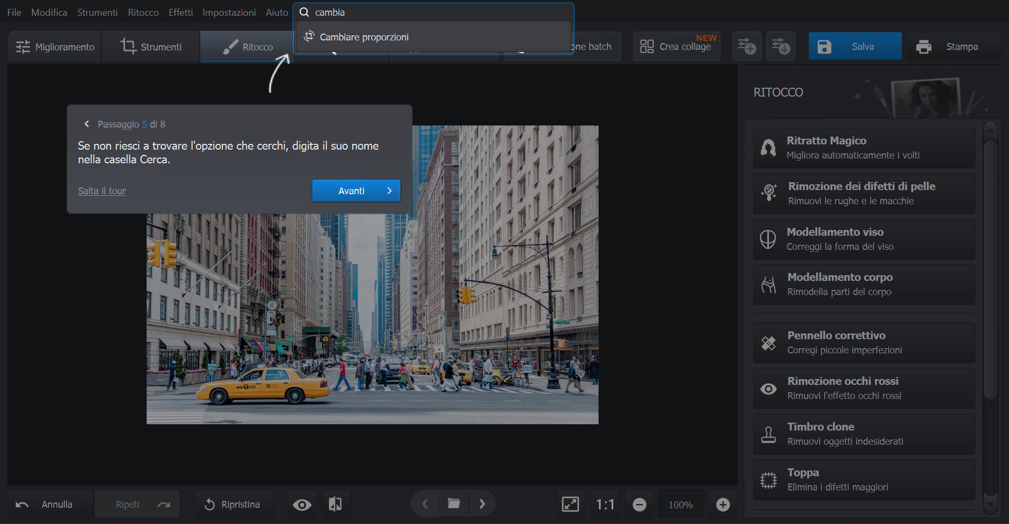1009x524 pixels.
Task: Click the Salta il tour link
Action: (x=102, y=191)
